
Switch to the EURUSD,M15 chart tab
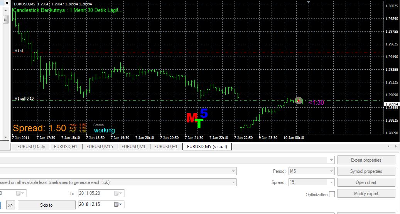click(x=100, y=147)
